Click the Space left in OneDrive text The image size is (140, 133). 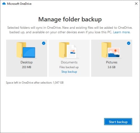pos(35,83)
